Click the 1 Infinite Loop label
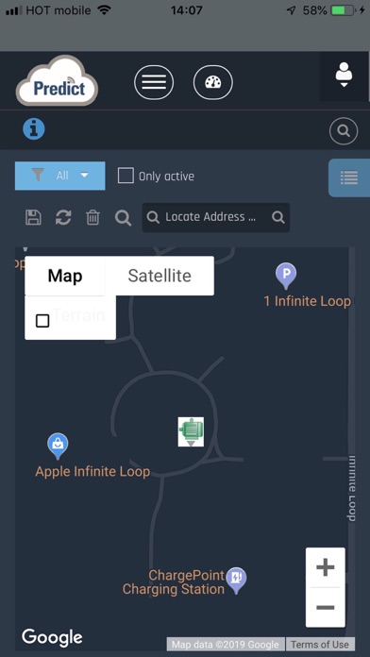 coord(307,301)
